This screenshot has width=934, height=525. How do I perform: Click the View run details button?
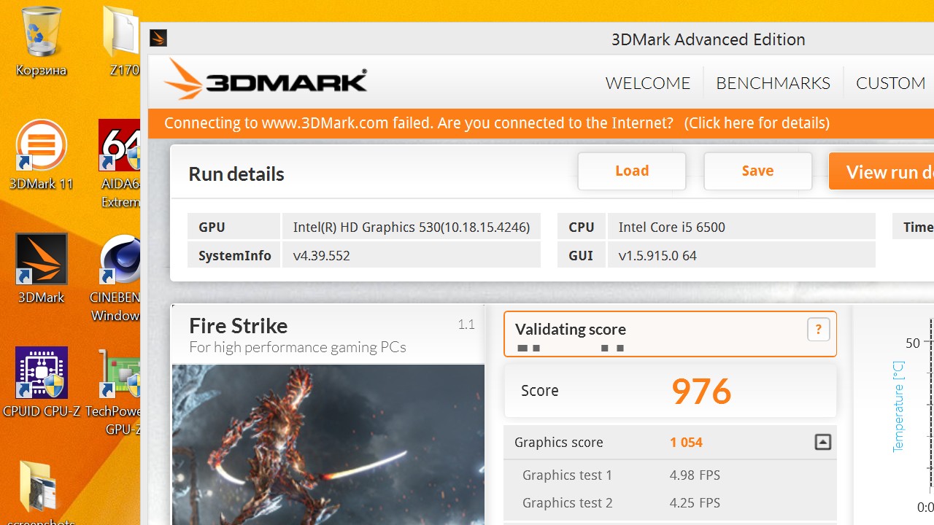(x=881, y=171)
